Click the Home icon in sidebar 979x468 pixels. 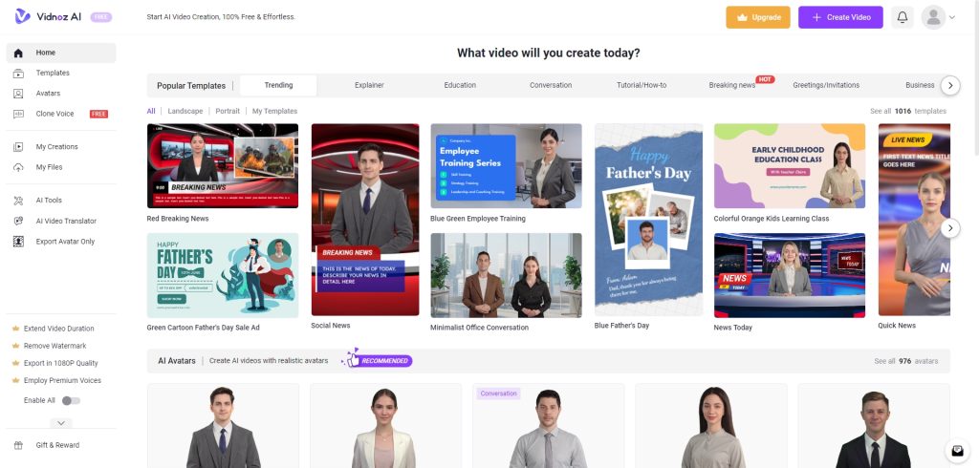[x=18, y=53]
